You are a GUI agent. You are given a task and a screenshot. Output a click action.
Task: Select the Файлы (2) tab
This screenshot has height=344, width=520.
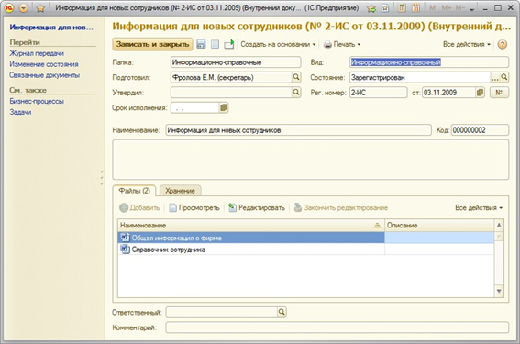[134, 191]
